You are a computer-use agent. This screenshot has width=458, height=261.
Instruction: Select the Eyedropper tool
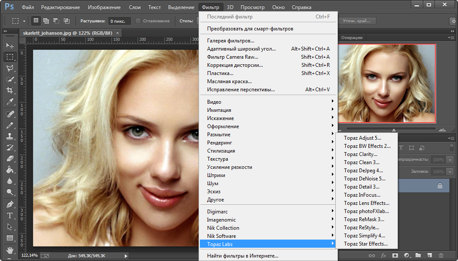click(10, 102)
